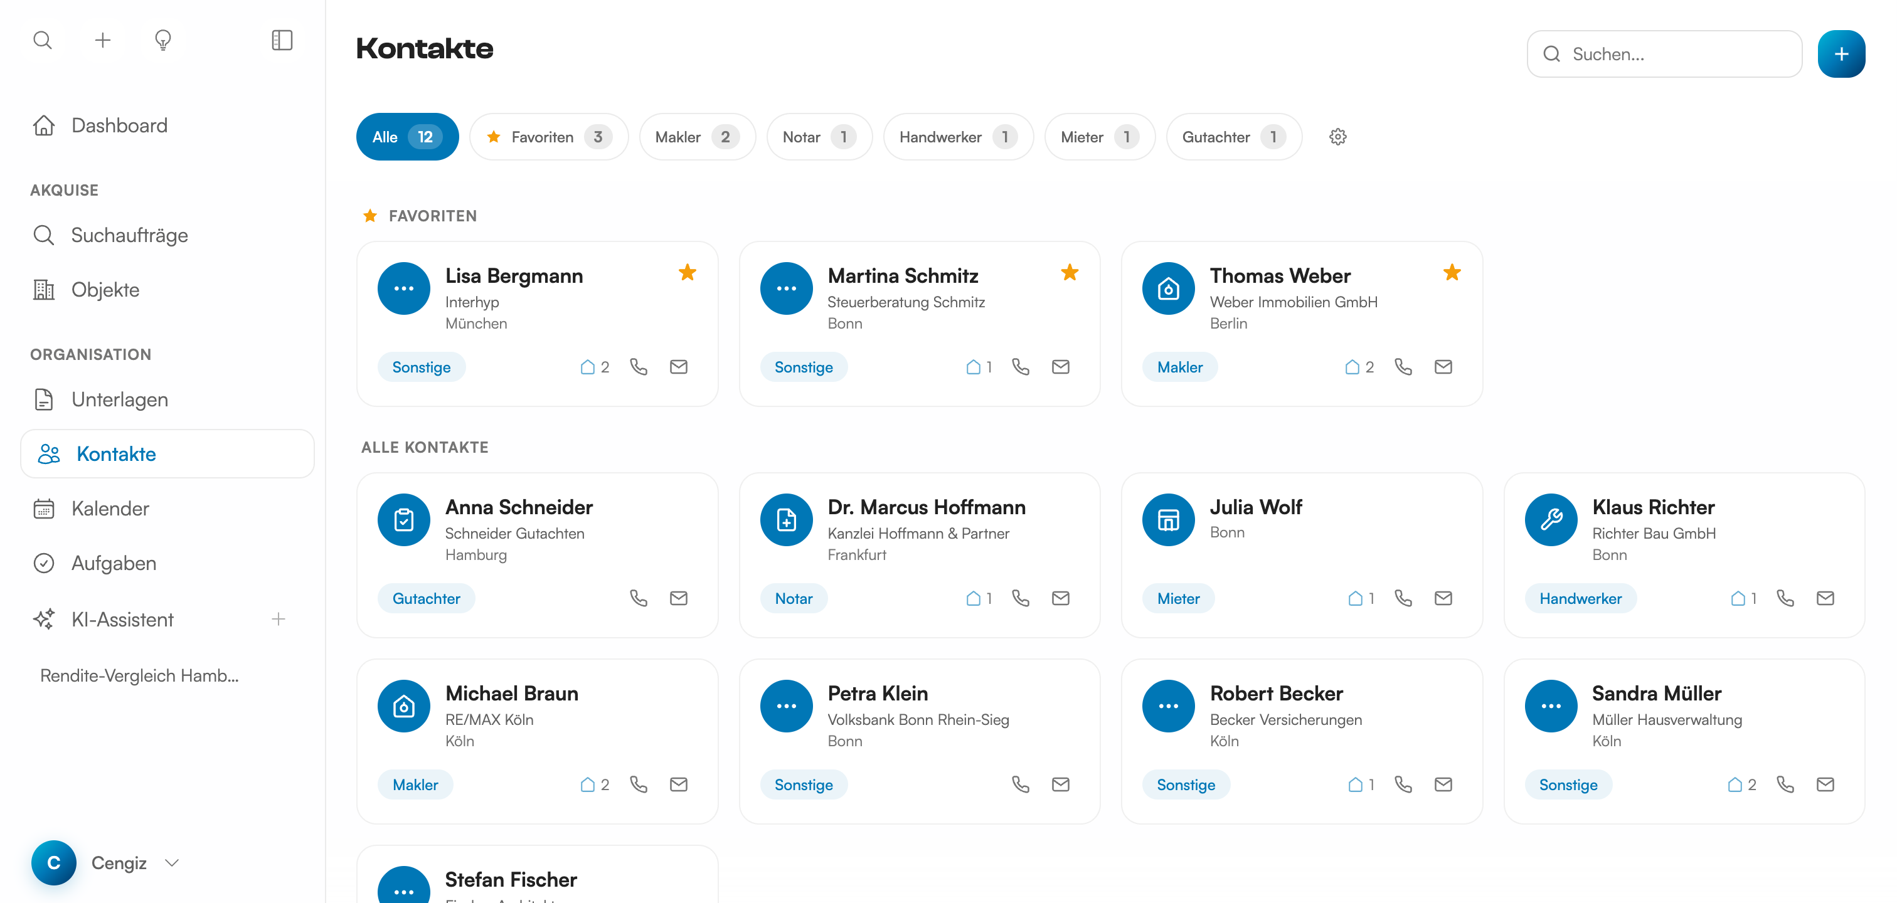Email Thomas Weber via envelope icon
Screen dimensions: 1897x903
click(x=1443, y=366)
